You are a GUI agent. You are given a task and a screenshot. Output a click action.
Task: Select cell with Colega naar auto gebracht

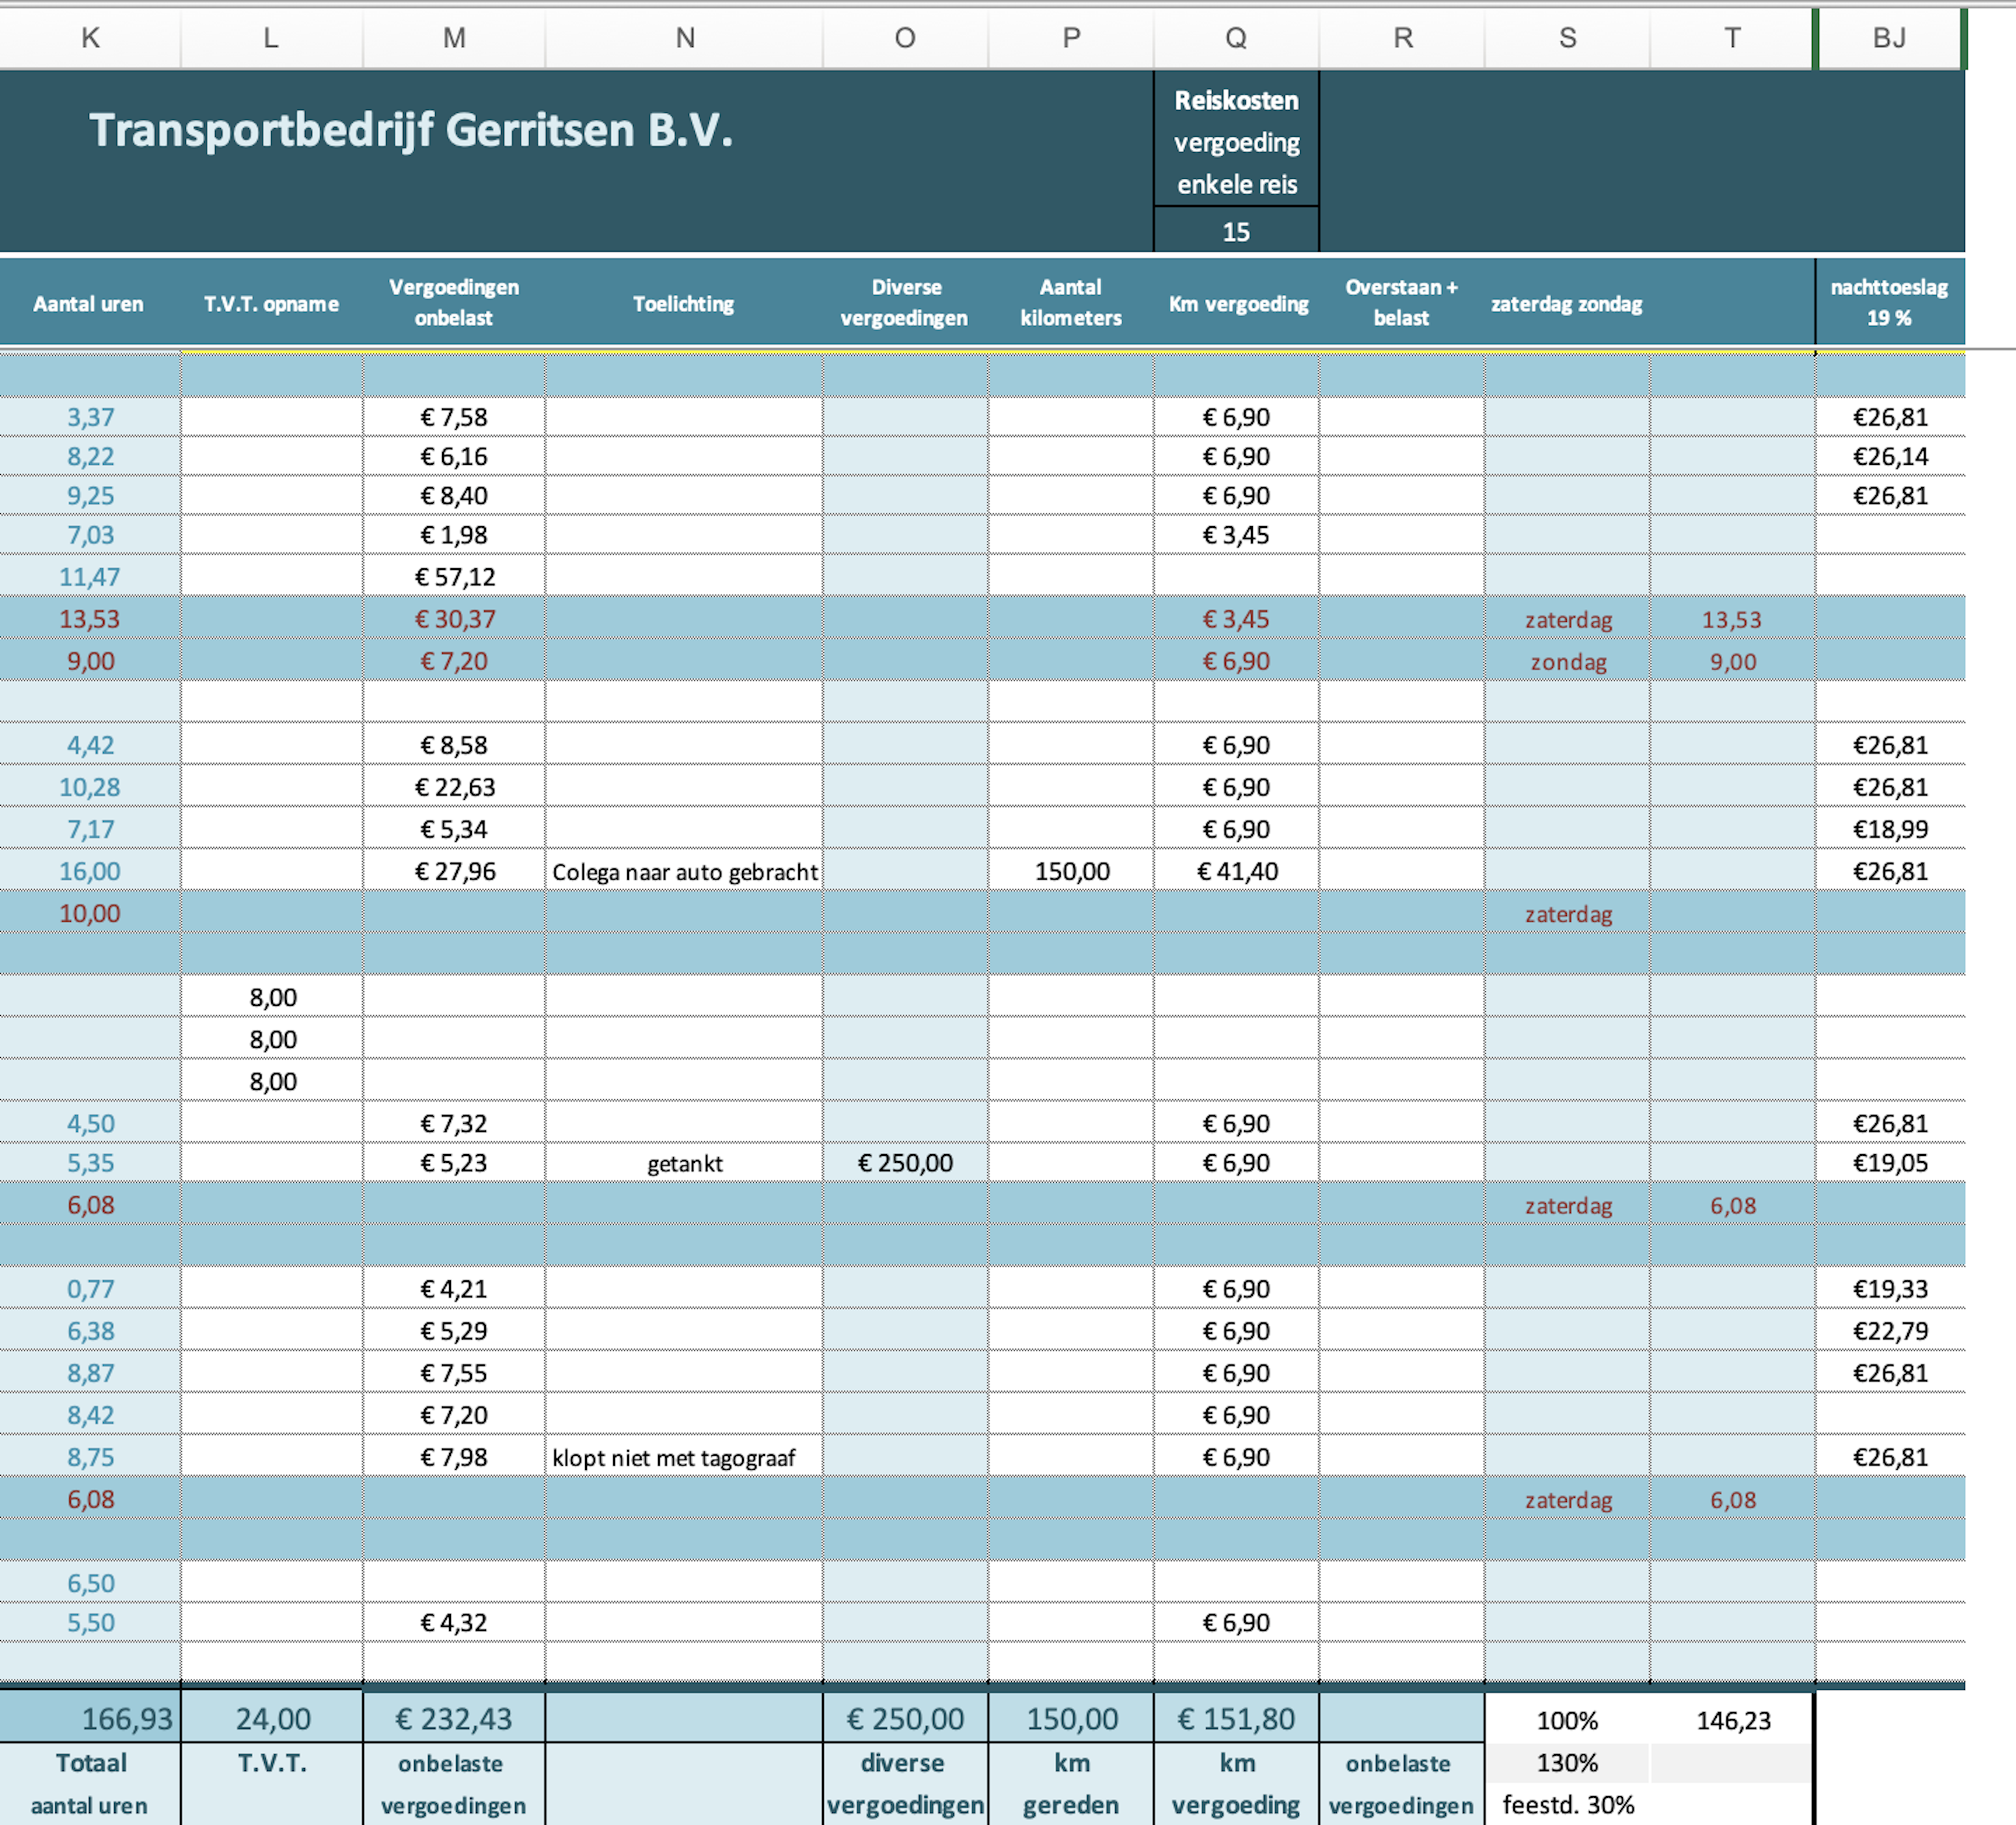click(684, 872)
